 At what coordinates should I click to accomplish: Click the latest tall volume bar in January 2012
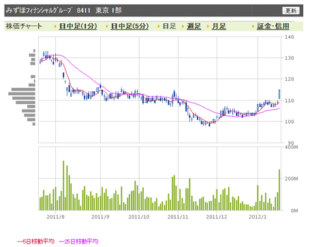tap(279, 190)
